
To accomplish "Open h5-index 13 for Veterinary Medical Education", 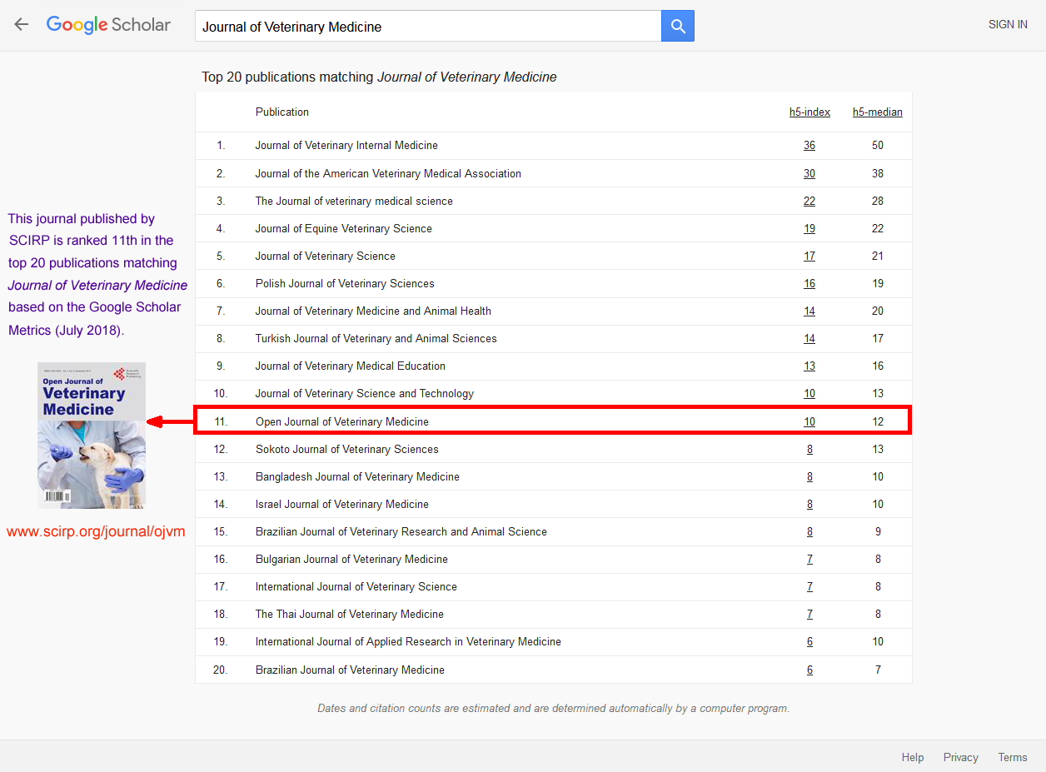I will 809,366.
